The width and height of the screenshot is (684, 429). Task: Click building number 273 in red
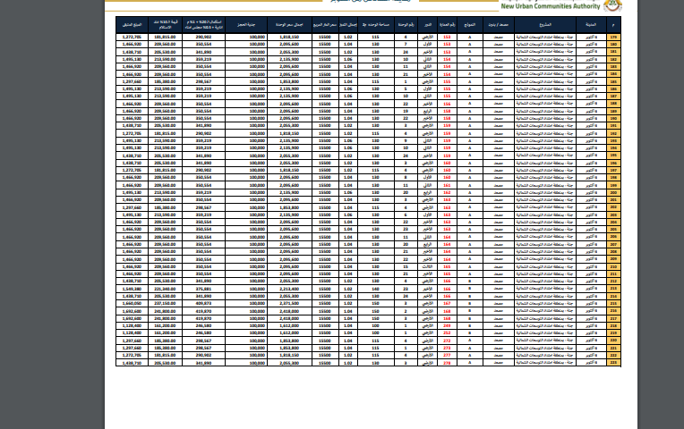(x=447, y=348)
